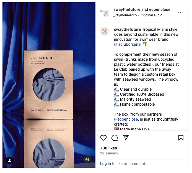This screenshot has height=173, width=192.
Task: Open comments via the speech bubble icon
Action: pyautogui.click(x=115, y=138)
